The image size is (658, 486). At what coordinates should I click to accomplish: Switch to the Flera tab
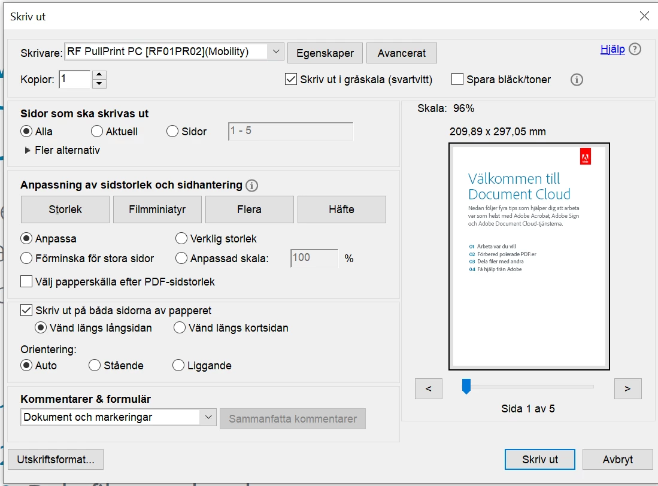coord(249,209)
